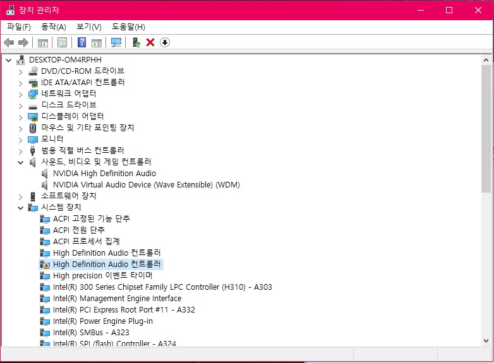Image resolution: width=494 pixels, height=363 pixels.
Task: Click the IDE ATA/ATAPI controller icon
Action: (33, 83)
